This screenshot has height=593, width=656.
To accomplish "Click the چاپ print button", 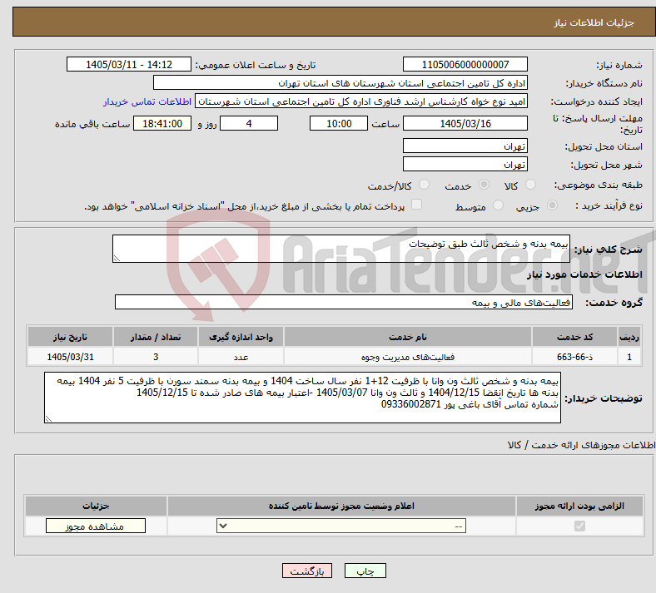I will click(365, 571).
